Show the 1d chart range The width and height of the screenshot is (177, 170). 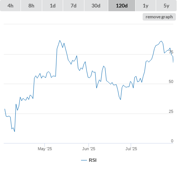(x=53, y=6)
